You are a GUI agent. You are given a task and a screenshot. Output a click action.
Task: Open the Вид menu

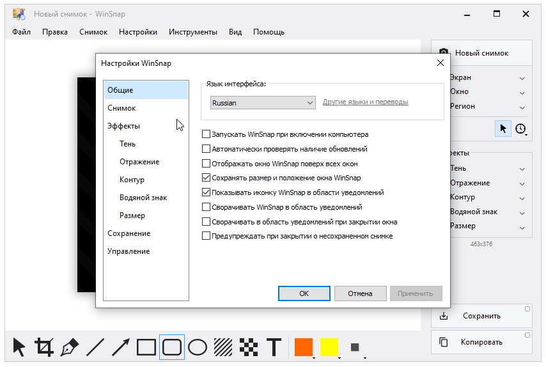[x=235, y=32]
